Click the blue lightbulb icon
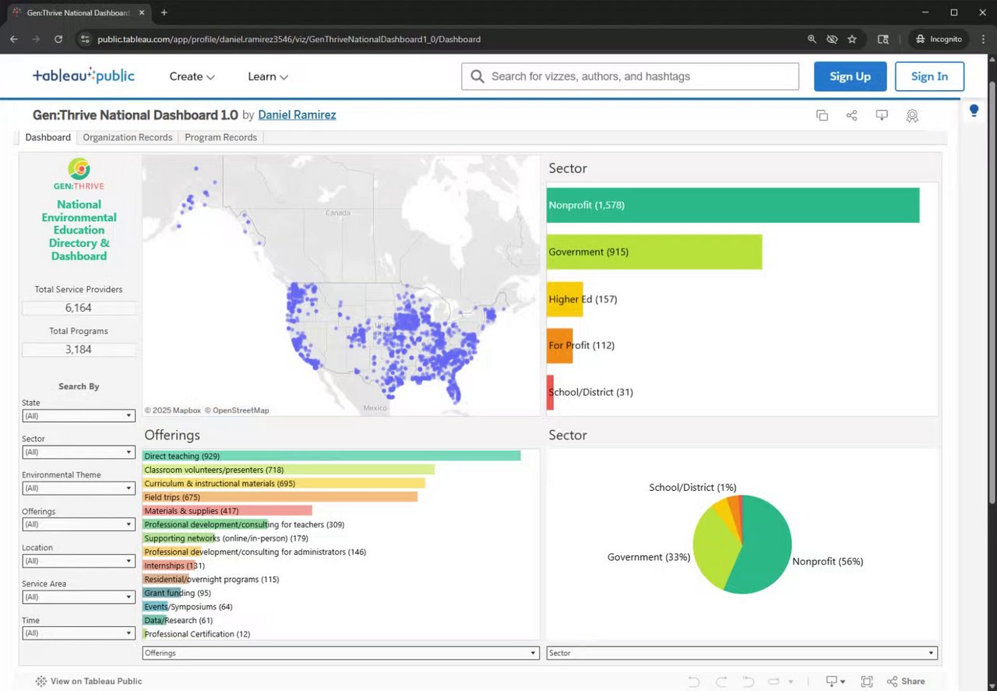This screenshot has width=997, height=691. 974,111
